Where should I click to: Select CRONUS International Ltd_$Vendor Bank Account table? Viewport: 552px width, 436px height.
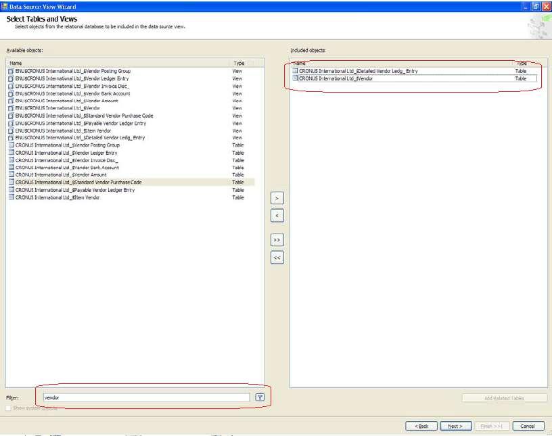pyautogui.click(x=131, y=168)
